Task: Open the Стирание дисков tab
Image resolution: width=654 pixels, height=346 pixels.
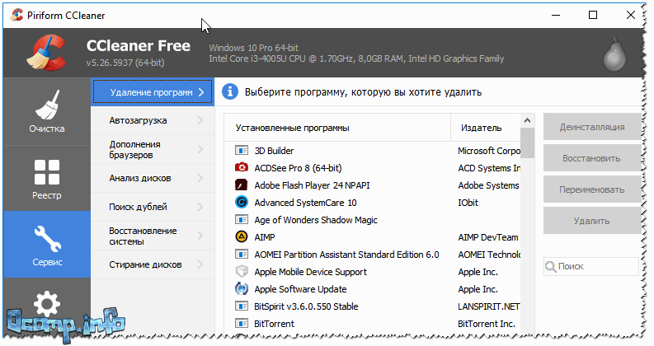Action: click(x=153, y=264)
